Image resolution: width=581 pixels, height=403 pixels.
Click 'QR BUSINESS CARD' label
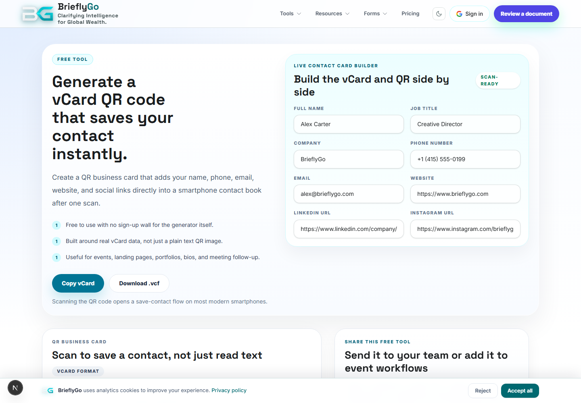click(x=79, y=342)
